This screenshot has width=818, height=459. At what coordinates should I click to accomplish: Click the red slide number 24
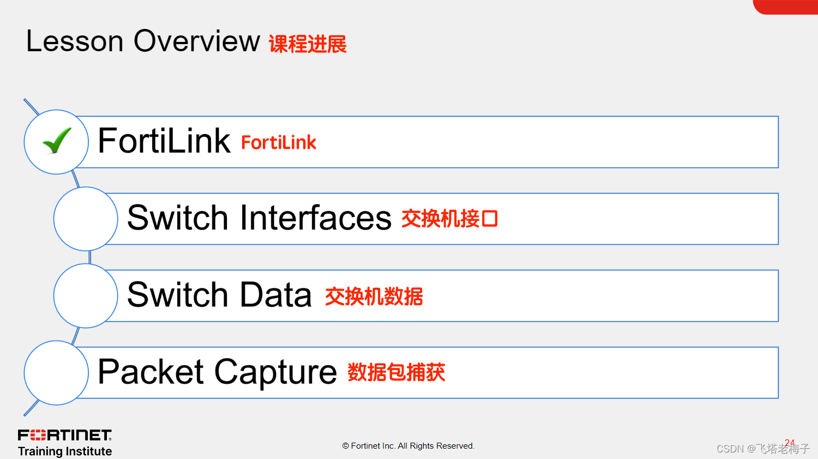coord(790,443)
